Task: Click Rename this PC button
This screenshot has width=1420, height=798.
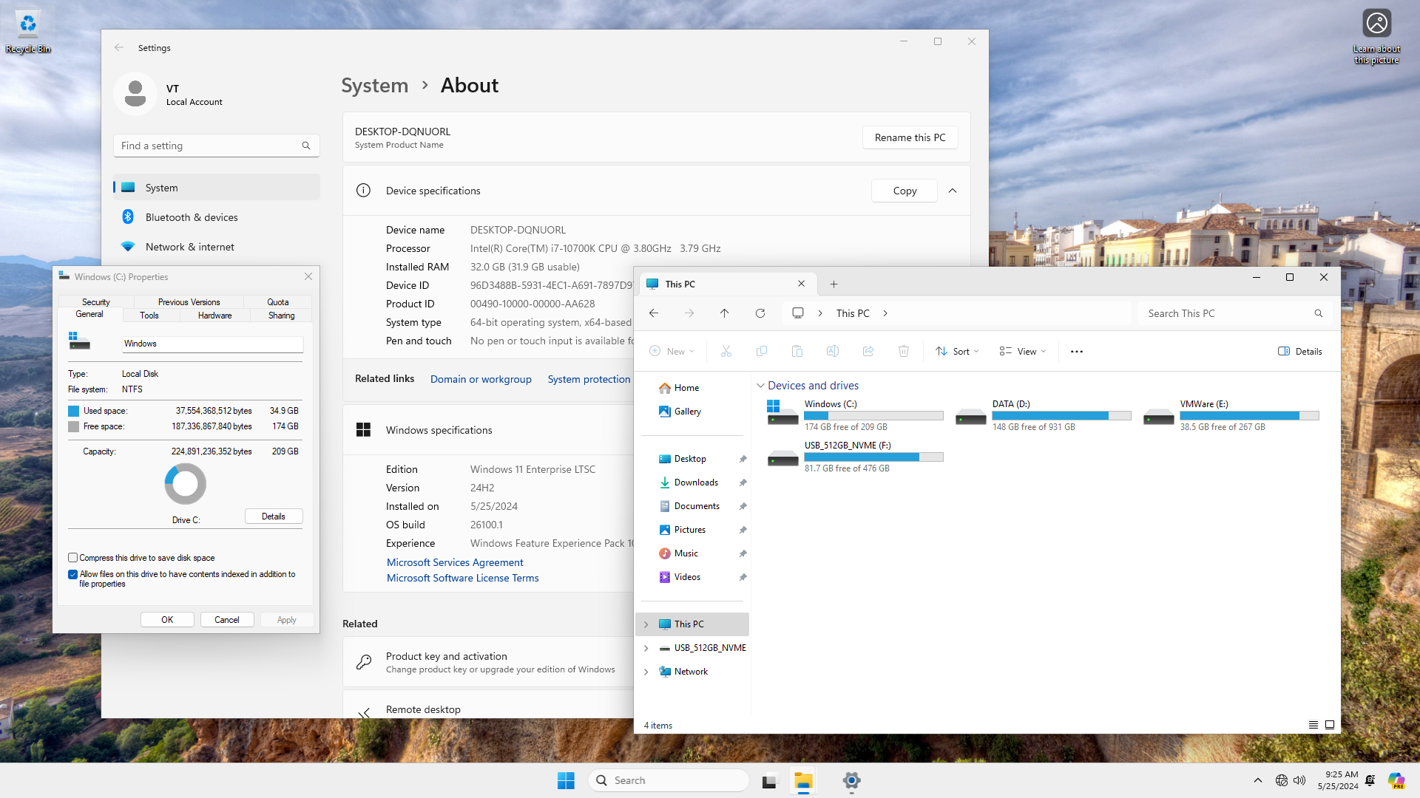Action: 910,137
